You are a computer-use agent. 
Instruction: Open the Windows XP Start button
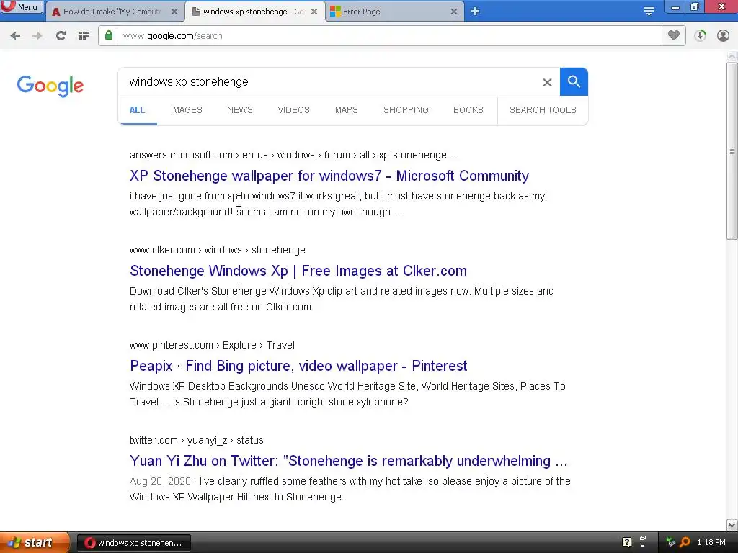(34, 543)
